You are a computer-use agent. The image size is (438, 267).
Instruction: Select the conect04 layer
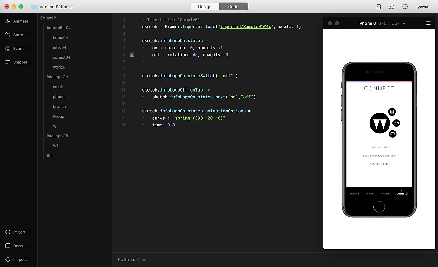62,57
